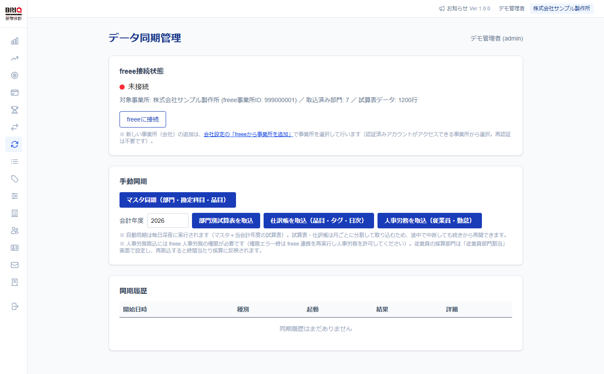Click the 未接続 status text
Screen dimensions: 604x374
(138, 87)
